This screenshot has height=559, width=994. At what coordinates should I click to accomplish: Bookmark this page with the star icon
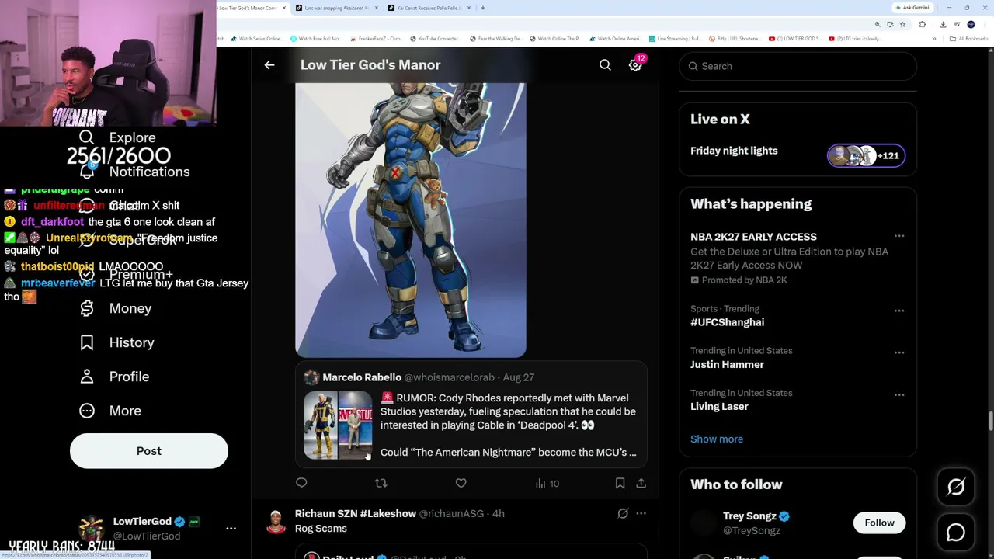pos(902,24)
